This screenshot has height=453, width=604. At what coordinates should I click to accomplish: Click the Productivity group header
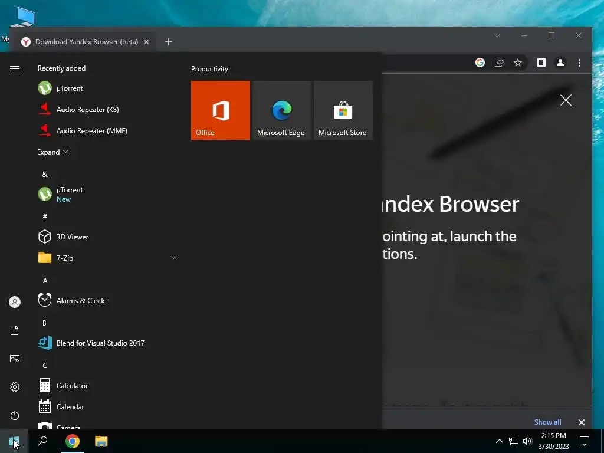[209, 68]
